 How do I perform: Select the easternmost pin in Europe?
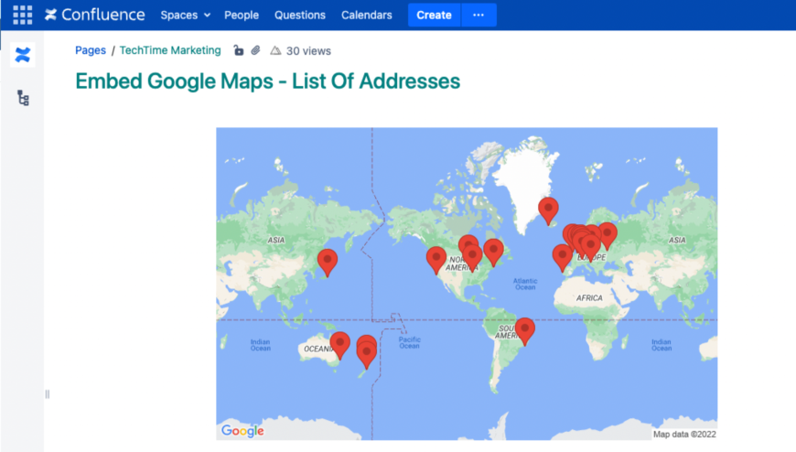[608, 236]
